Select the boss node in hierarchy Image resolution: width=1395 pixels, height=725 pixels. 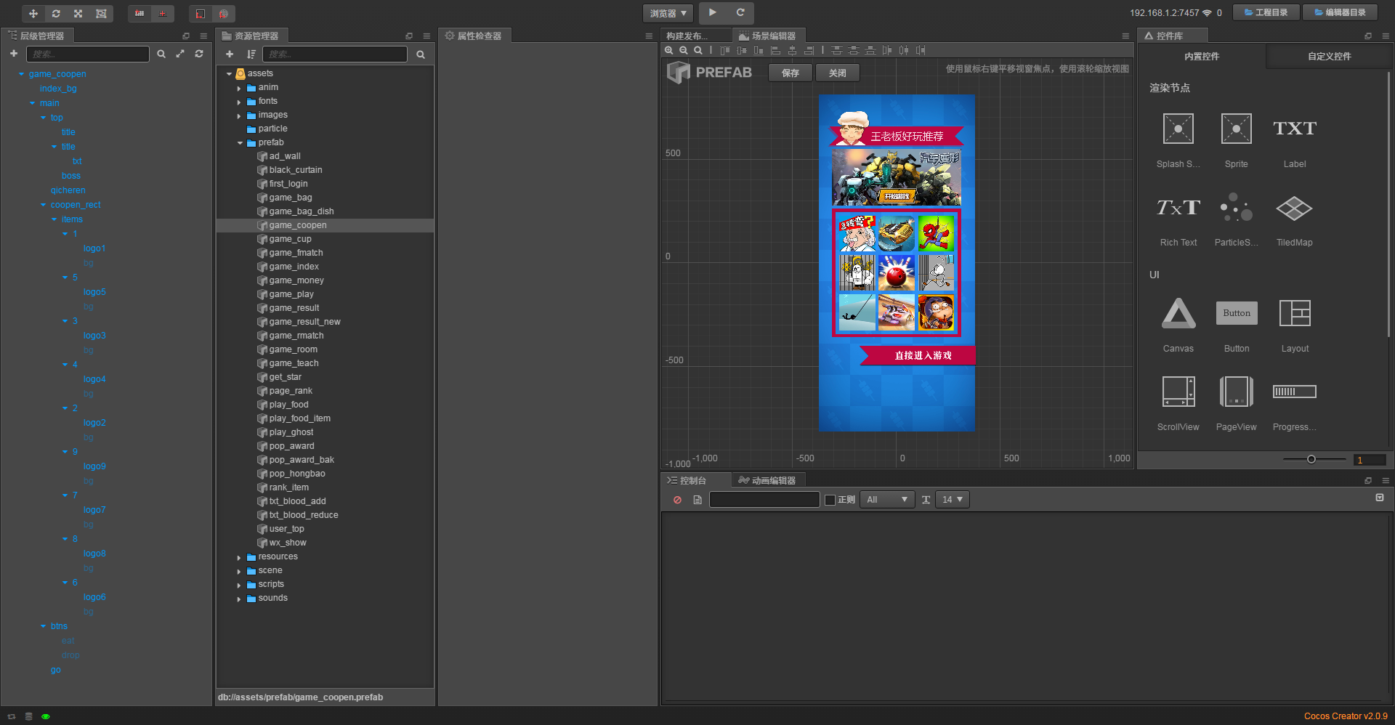71,176
